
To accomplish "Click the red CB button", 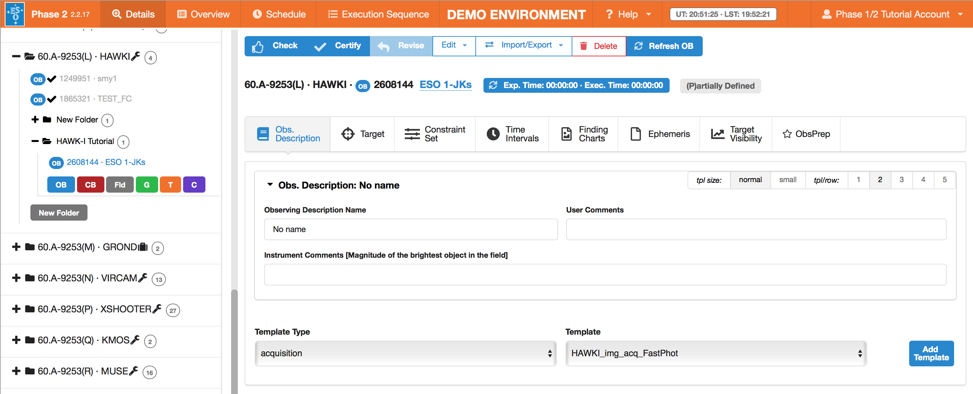I will pyautogui.click(x=90, y=185).
